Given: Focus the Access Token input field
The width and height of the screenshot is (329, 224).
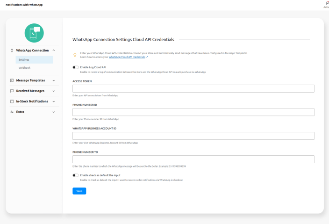Looking at the screenshot, I should pyautogui.click(x=193, y=88).
